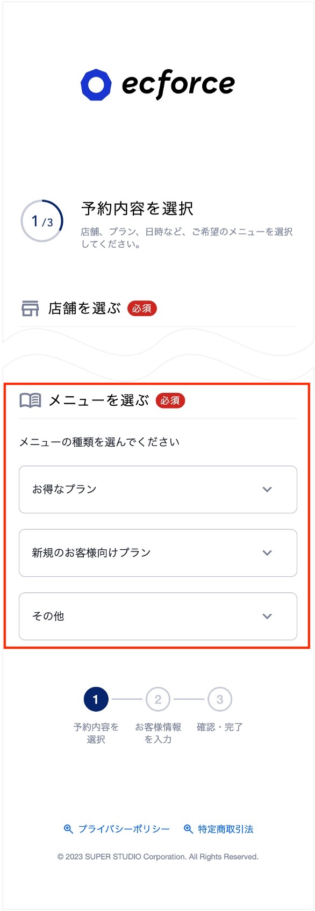Open the プライバシーポリシー link
Image resolution: width=315 pixels, height=911 pixels.
coord(124,829)
